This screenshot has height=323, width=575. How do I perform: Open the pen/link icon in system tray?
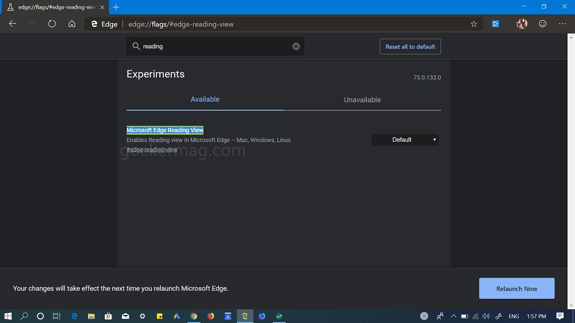(x=499, y=316)
